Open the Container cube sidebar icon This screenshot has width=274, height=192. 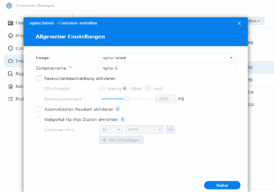click(x=10, y=48)
